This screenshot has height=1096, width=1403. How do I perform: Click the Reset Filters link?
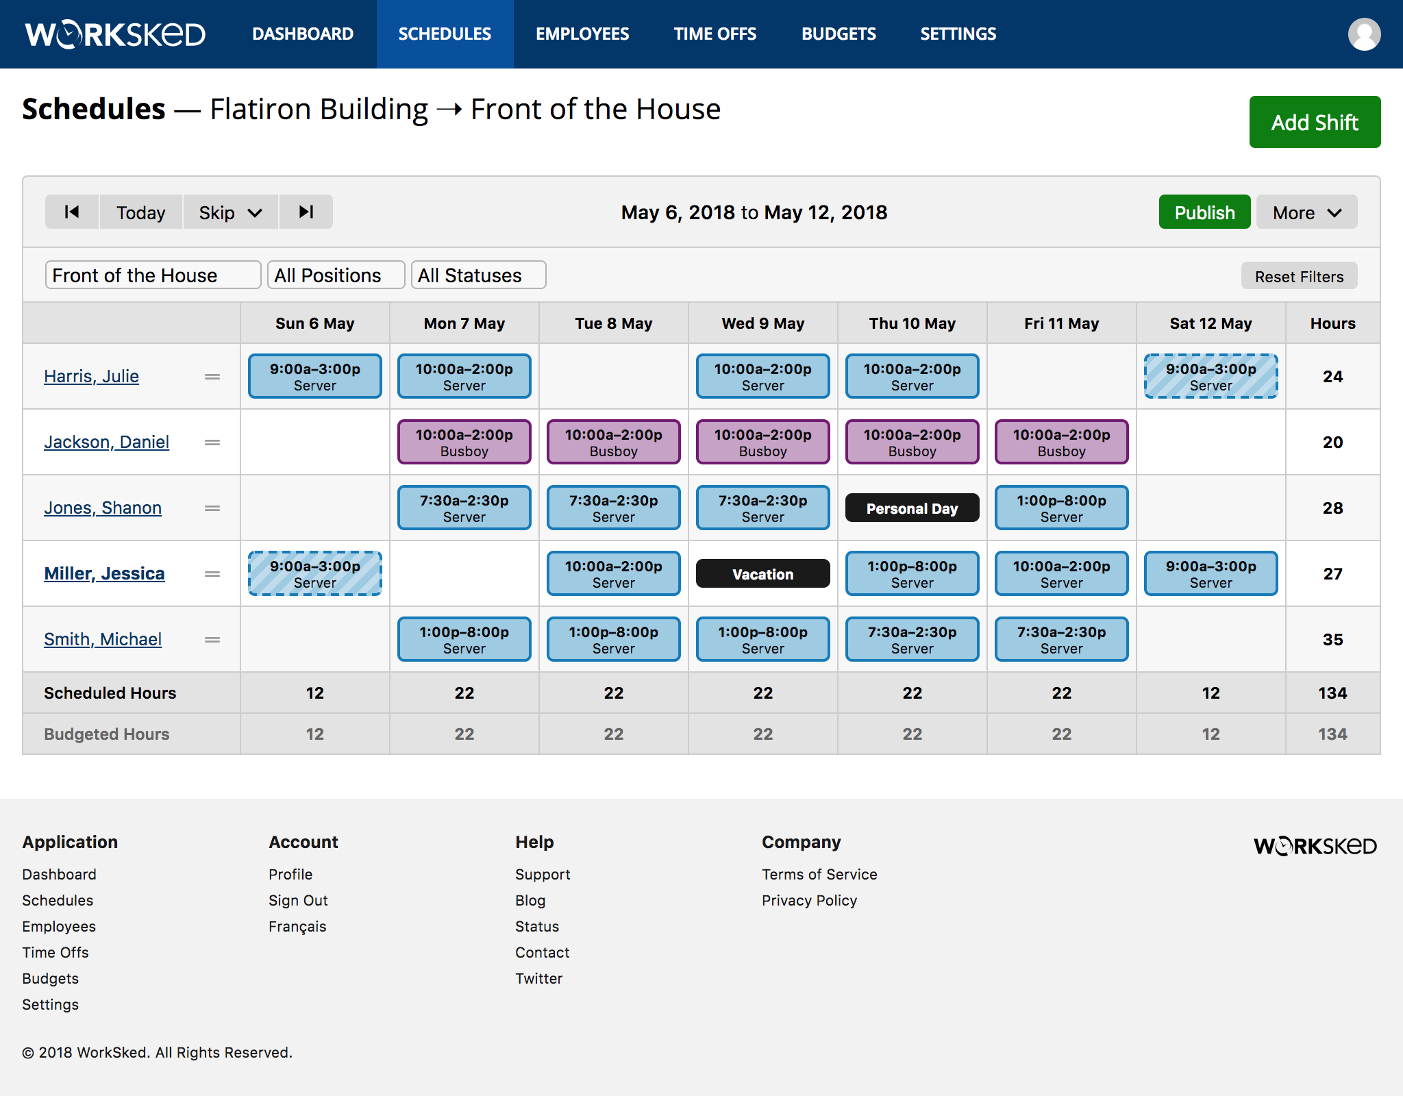point(1298,275)
